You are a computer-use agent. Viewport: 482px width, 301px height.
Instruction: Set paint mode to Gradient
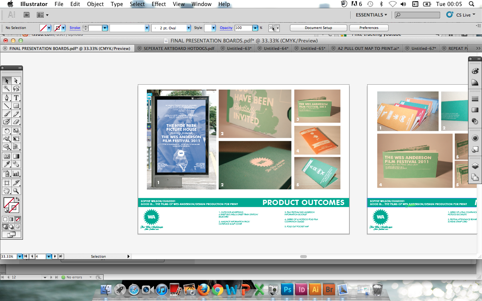click(11, 219)
